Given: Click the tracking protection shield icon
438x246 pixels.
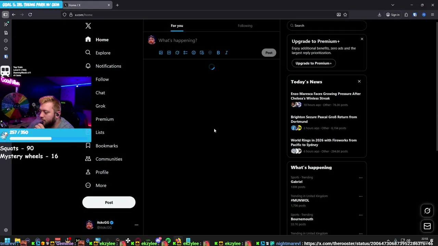Looking at the screenshot, I should click(x=64, y=15).
